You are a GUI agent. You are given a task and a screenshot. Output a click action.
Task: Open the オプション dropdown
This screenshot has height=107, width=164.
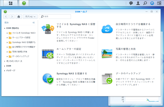point(30,17)
